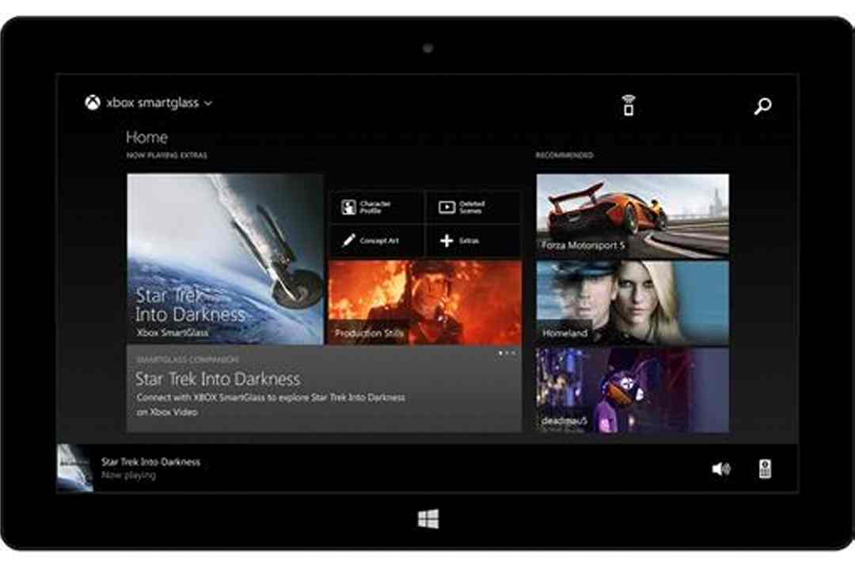Open the Concept Art extra
855x570 pixels.
(376, 241)
